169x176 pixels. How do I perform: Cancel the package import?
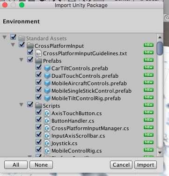click(121, 165)
